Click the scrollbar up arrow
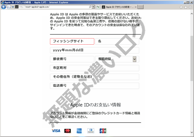194x137 pixels. 192,14
